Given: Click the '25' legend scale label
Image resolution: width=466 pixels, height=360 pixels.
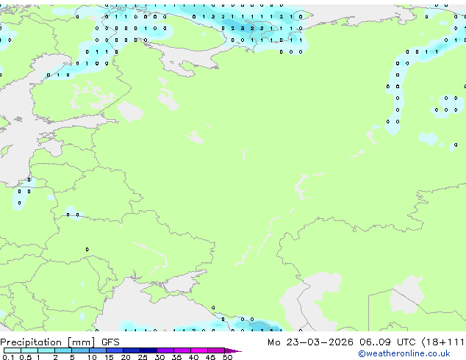Looking at the screenshot, I should click(143, 357).
